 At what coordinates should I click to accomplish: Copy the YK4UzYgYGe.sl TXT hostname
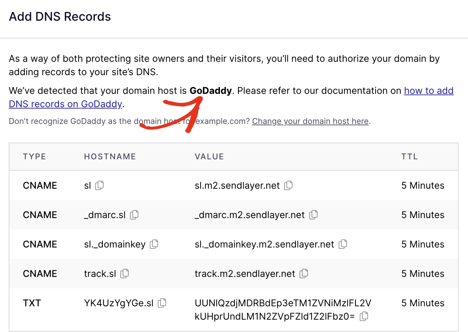tap(162, 303)
